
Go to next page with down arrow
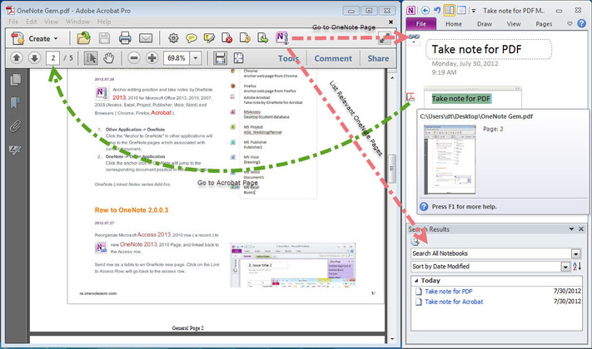click(x=34, y=58)
